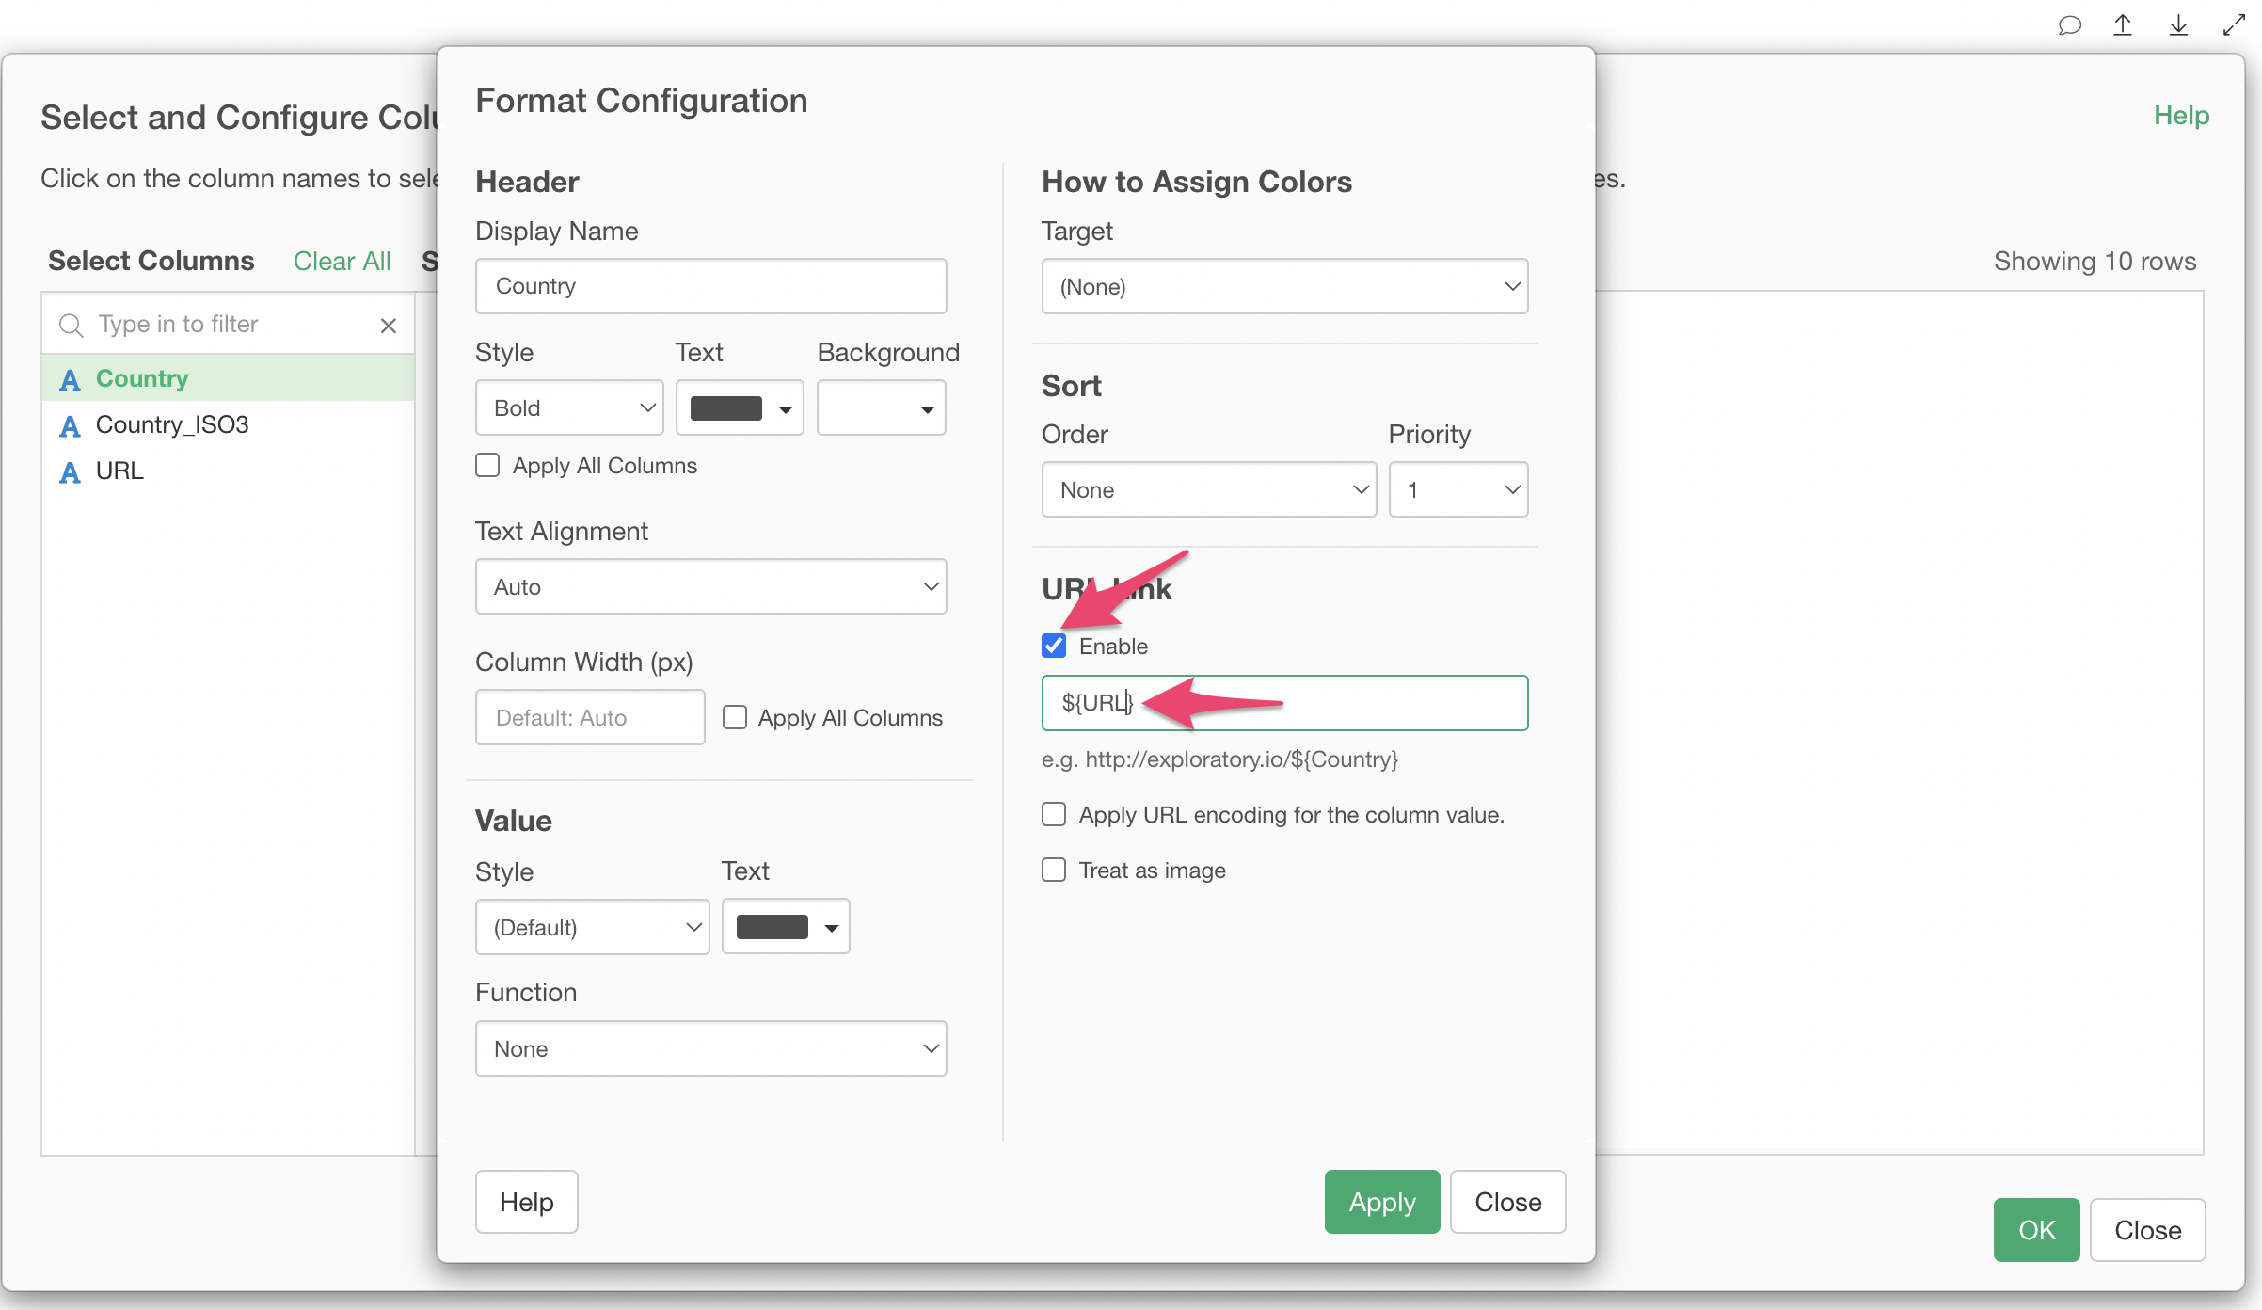Click the comment bubble icon
The height and width of the screenshot is (1310, 2262).
2069,25
